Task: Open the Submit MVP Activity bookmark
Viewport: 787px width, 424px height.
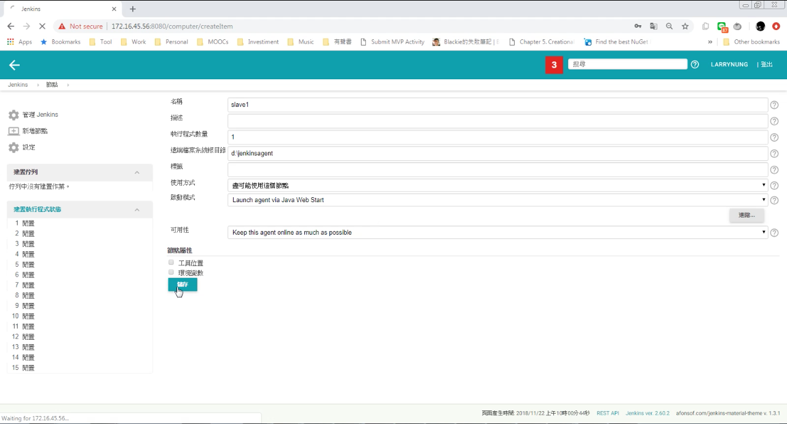Action: click(392, 42)
